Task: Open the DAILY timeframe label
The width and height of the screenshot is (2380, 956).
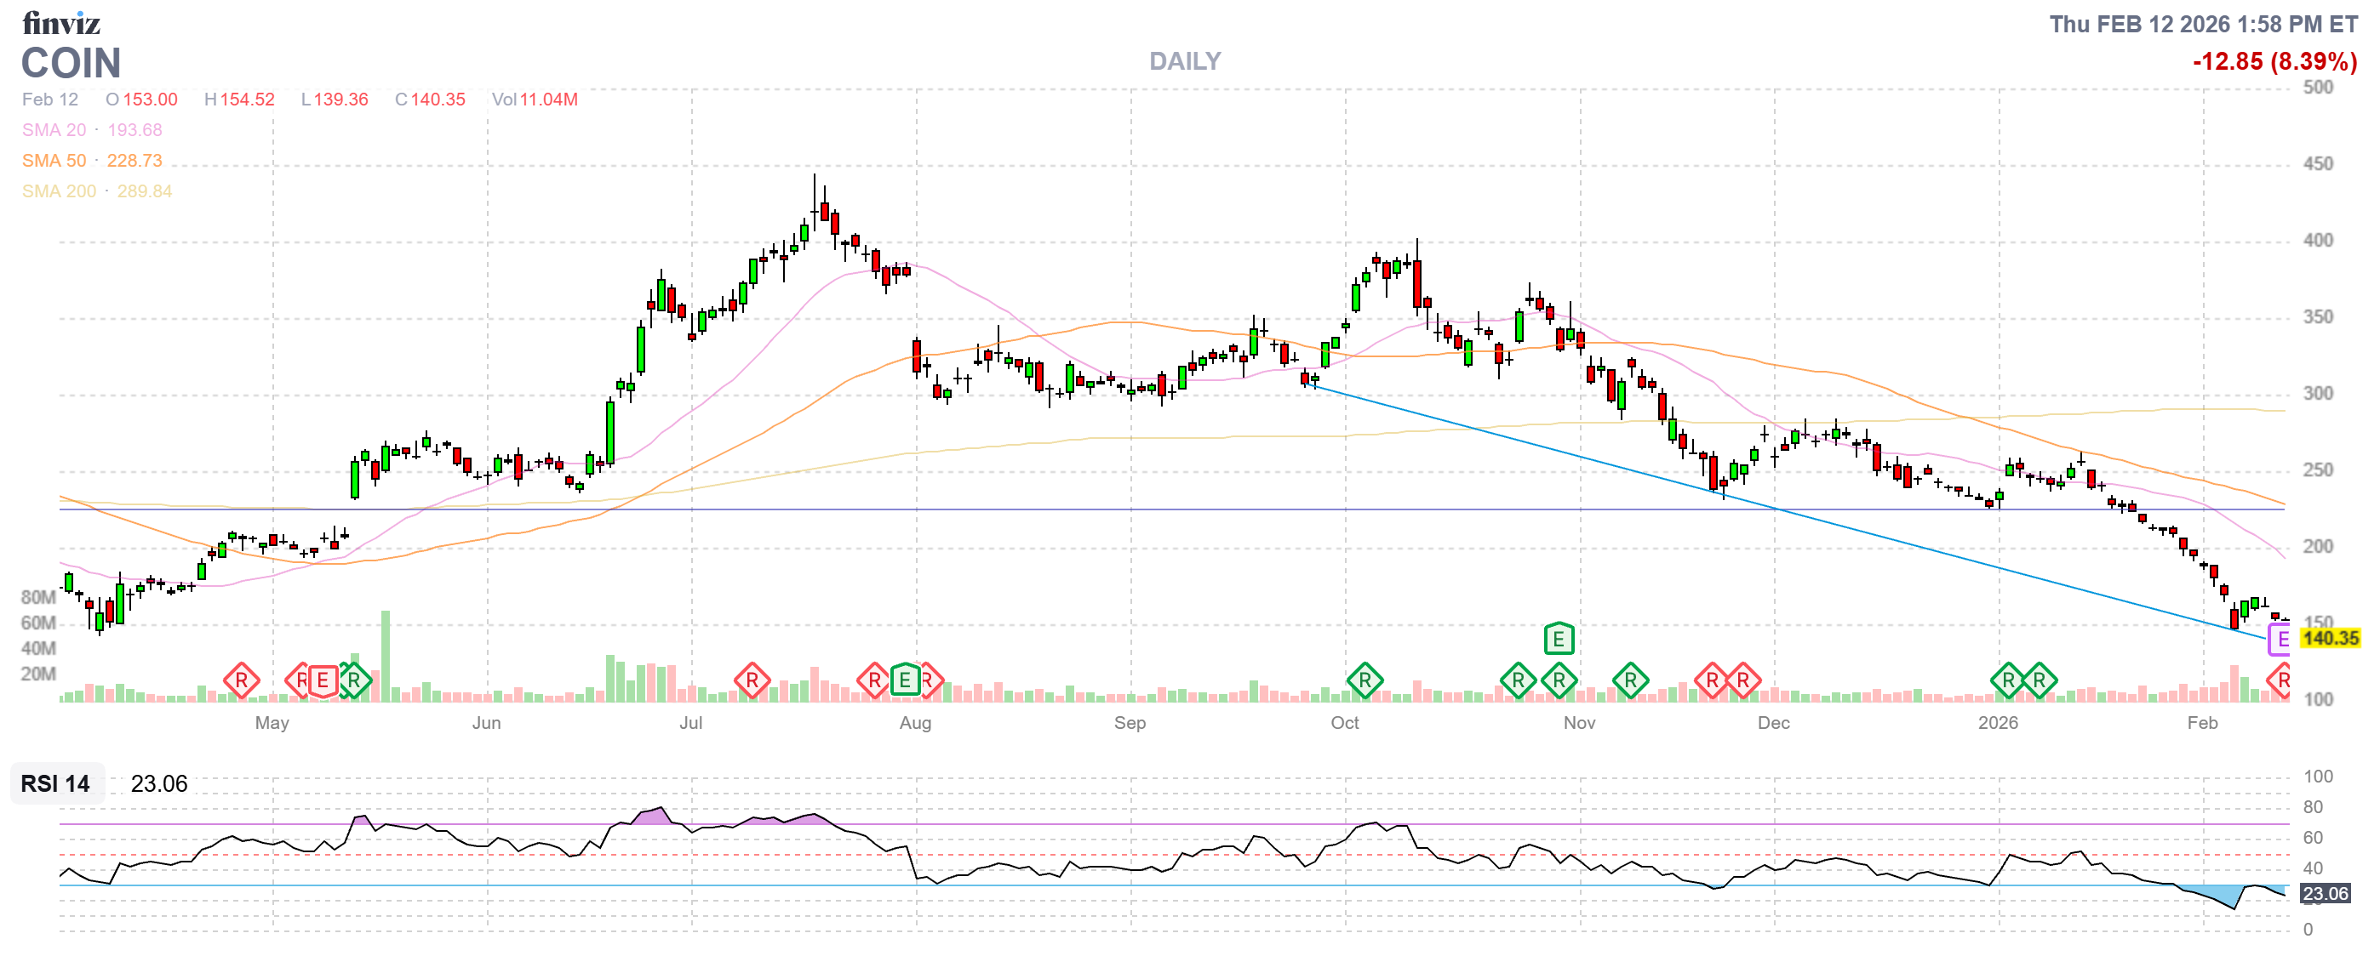Action: pos(1184,61)
